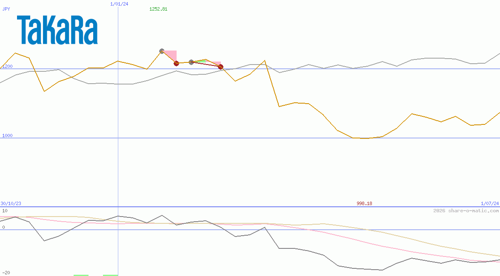500x276 pixels.
Task: Click the second gray marker on price line
Action: coord(191,62)
